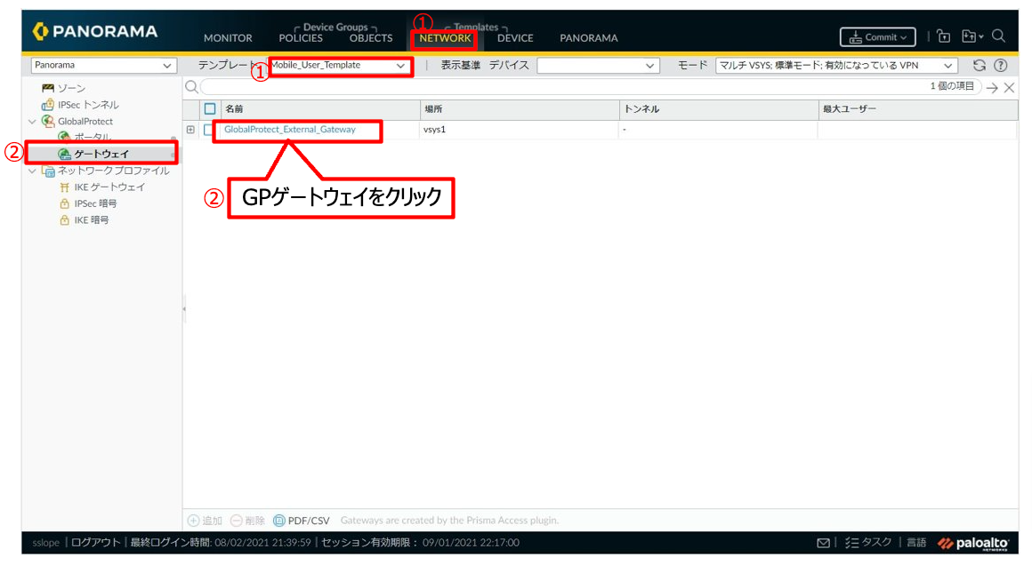Open the Mobile_User_Template template dropdown
The width and height of the screenshot is (1032, 565).
point(339,65)
